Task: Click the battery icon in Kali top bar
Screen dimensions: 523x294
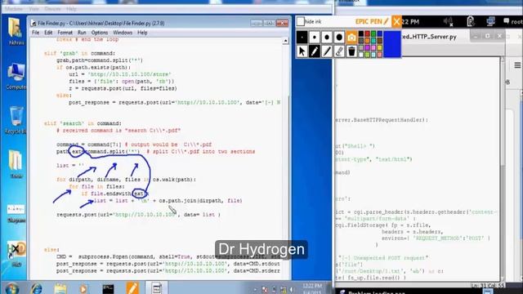Action: [x=471, y=22]
